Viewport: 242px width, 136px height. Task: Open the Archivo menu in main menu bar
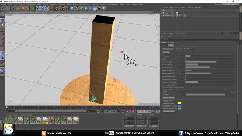click(x=3, y=4)
